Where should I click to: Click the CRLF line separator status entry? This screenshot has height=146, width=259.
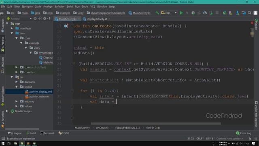point(200,139)
